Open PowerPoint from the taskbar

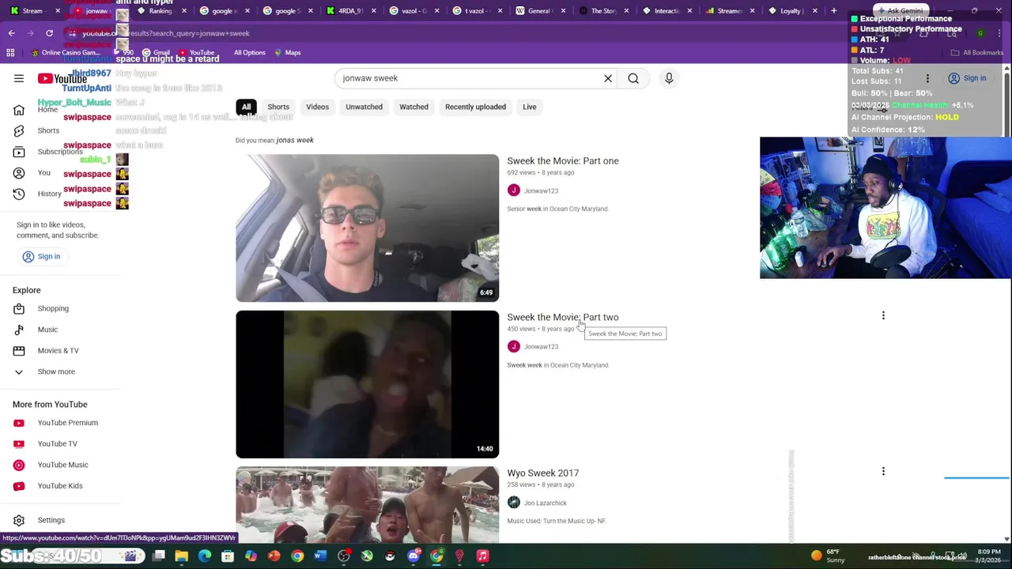point(274,556)
